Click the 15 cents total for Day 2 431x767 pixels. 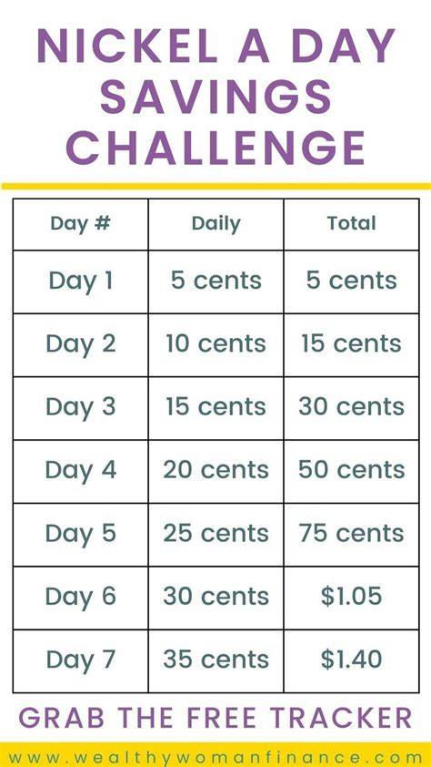[x=352, y=344]
